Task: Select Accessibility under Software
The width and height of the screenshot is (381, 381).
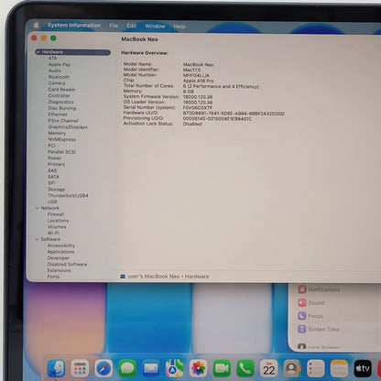Action: [x=60, y=245]
